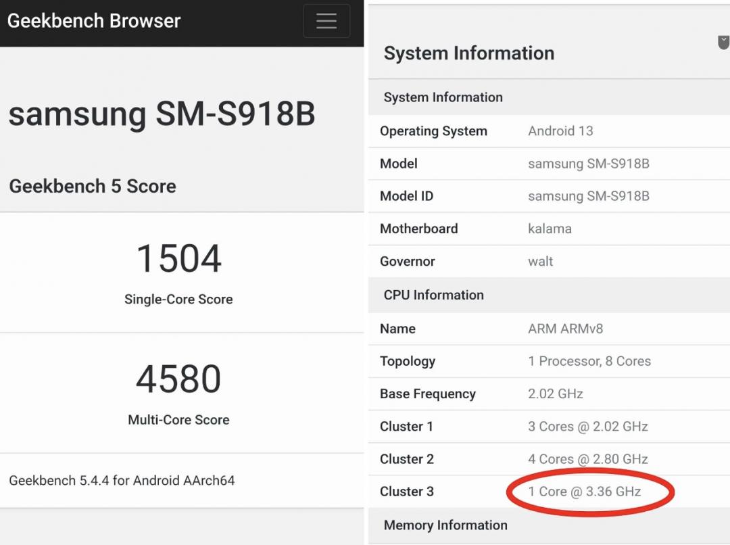
Task: Select the motherboard value 'kalama'
Action: [550, 229]
